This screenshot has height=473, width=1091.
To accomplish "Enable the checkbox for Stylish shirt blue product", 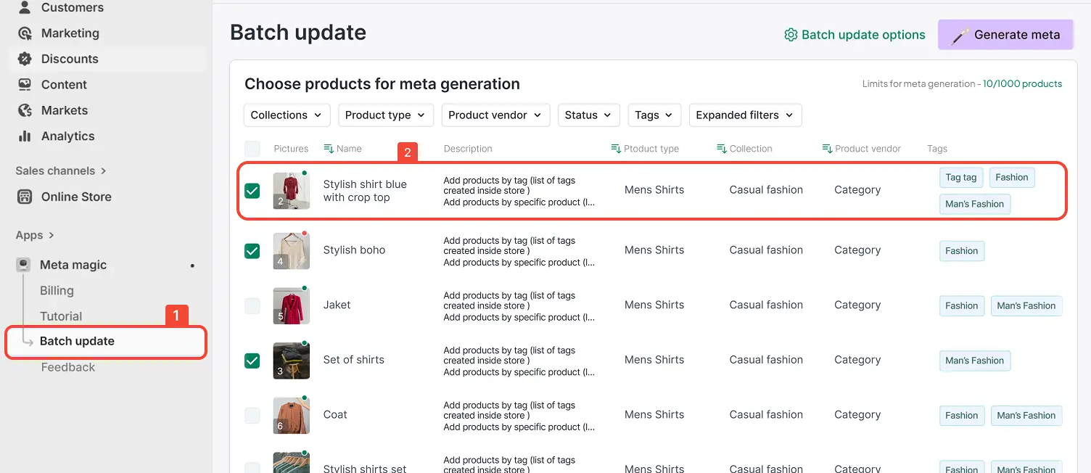I will [x=252, y=190].
